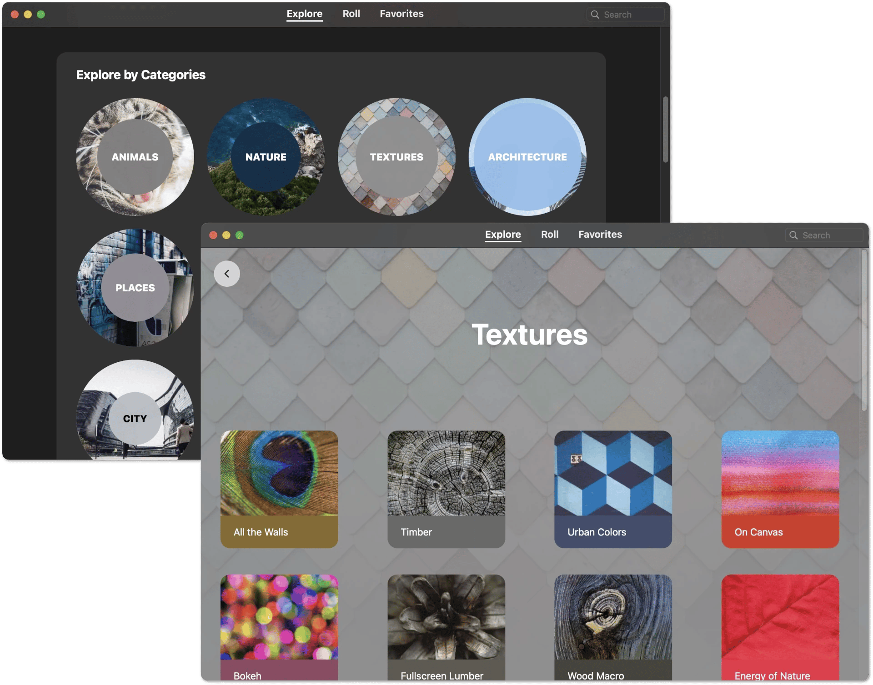Select Explore tab in back window

click(x=304, y=14)
